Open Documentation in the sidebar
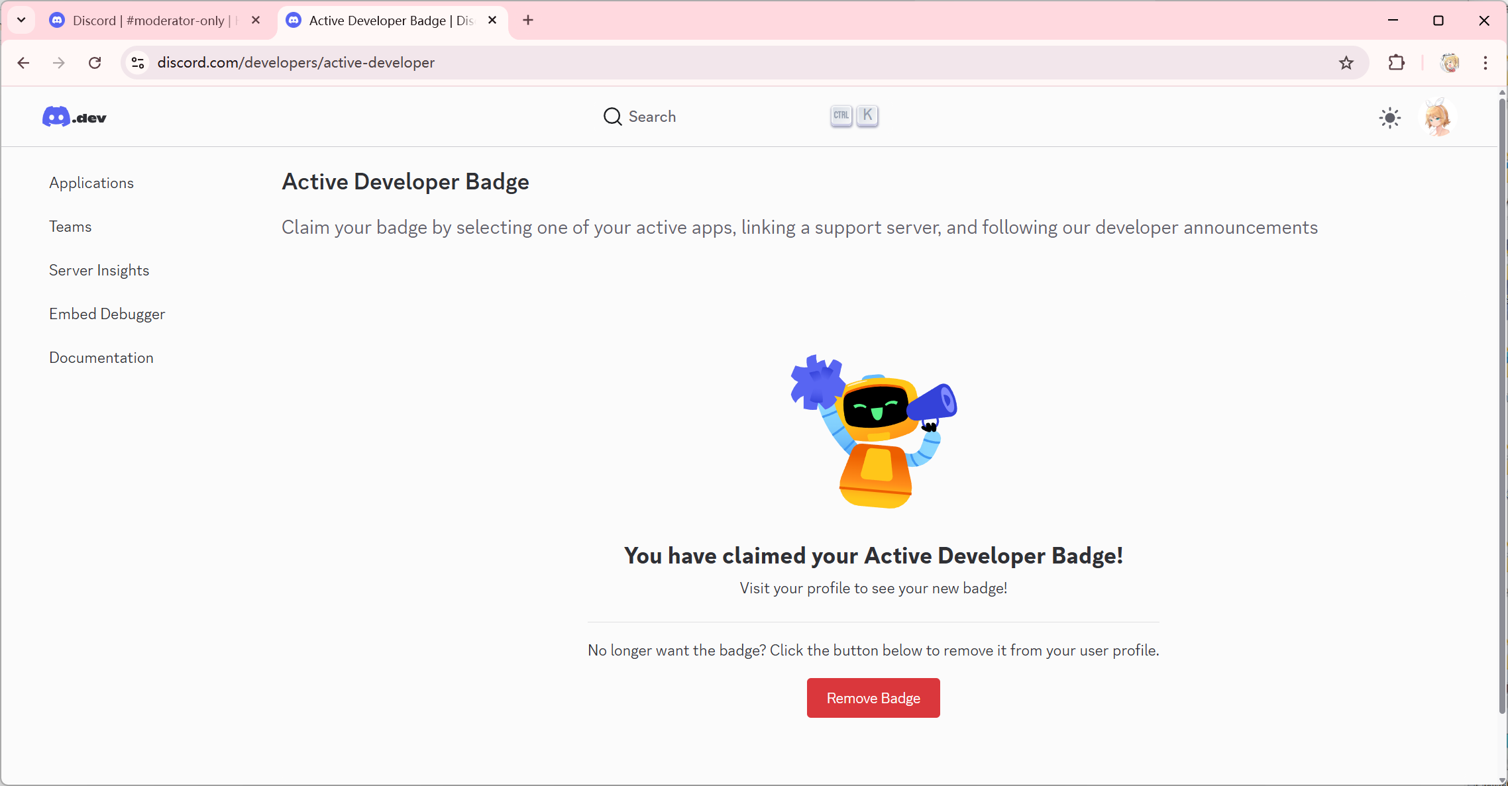The width and height of the screenshot is (1508, 786). coord(101,358)
